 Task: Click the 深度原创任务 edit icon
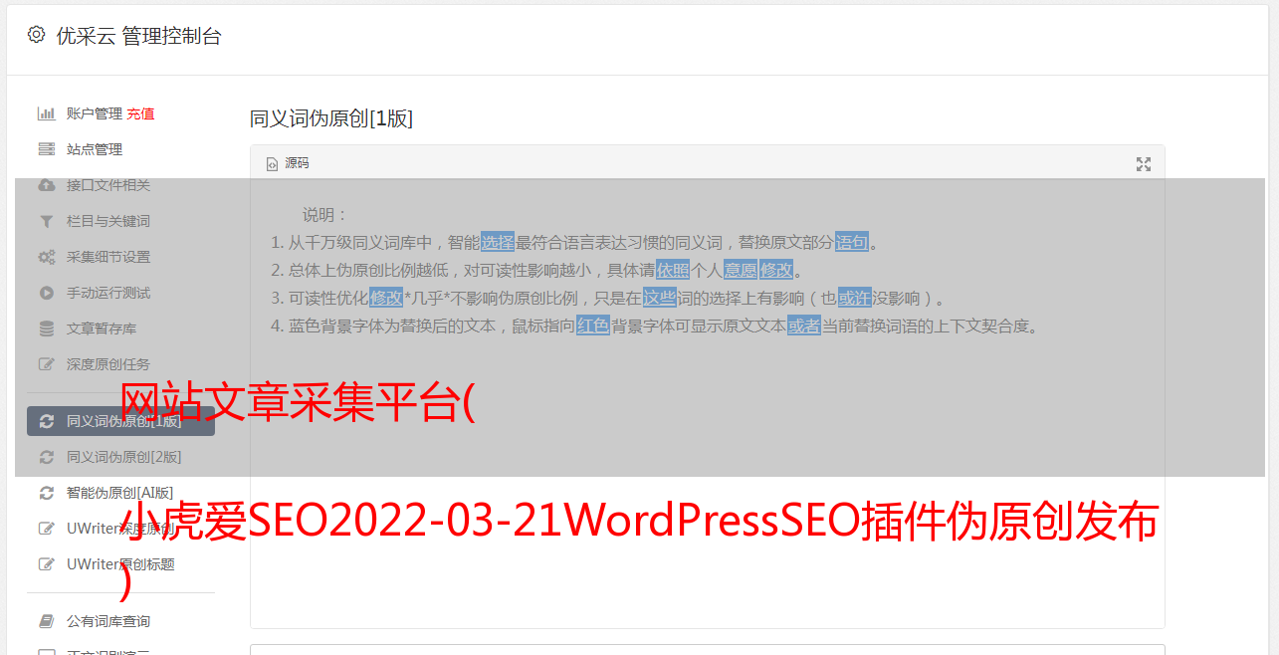[x=46, y=364]
